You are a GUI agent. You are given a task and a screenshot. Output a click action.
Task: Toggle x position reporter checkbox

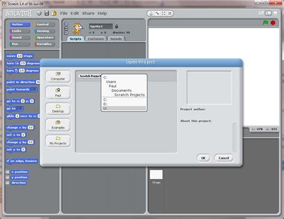pyautogui.click(x=7, y=172)
